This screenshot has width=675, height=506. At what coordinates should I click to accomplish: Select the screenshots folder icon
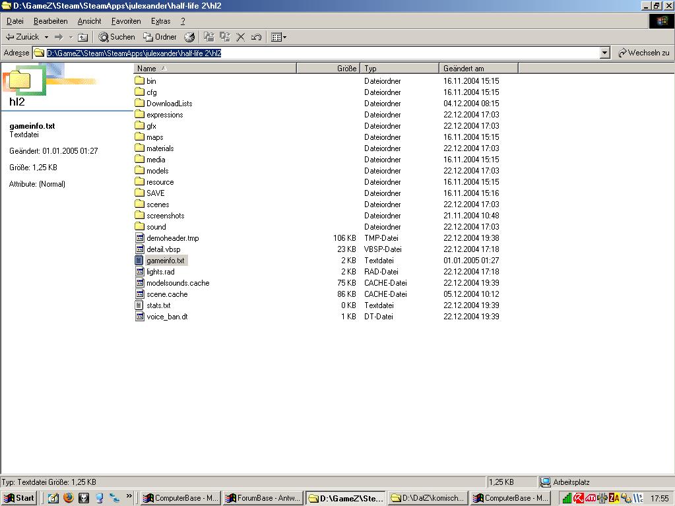tap(139, 214)
